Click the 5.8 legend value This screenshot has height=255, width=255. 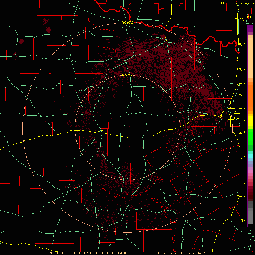tap(242, 95)
